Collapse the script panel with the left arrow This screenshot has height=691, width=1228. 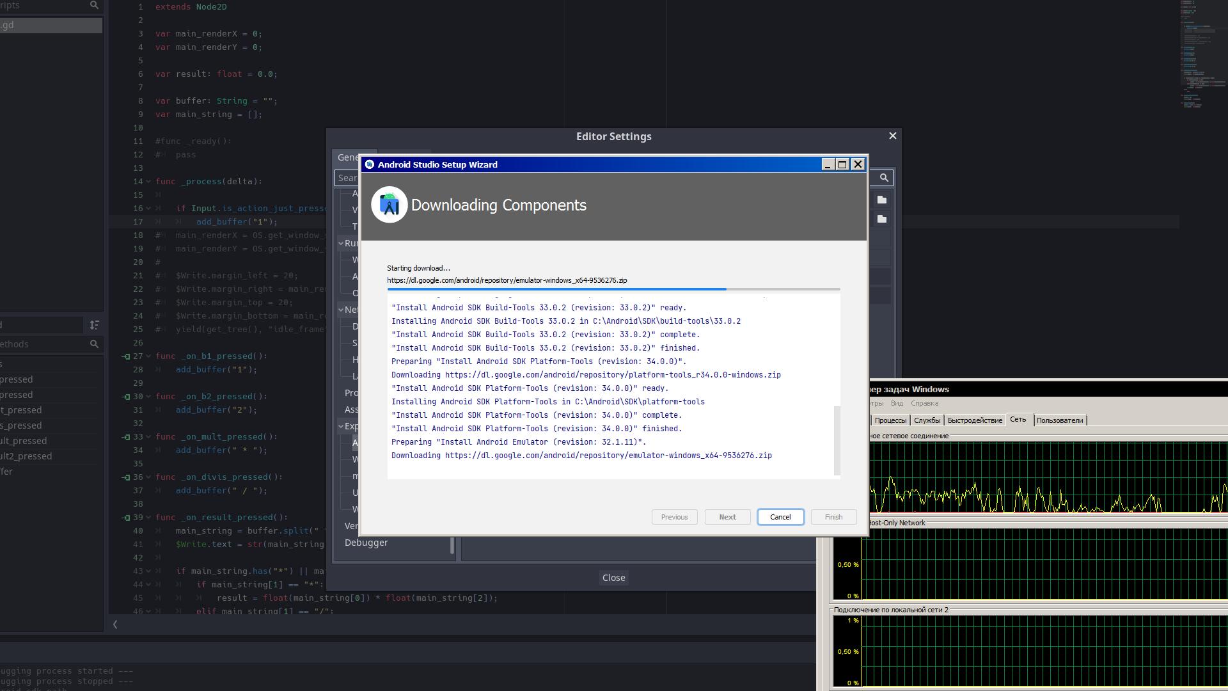[115, 624]
